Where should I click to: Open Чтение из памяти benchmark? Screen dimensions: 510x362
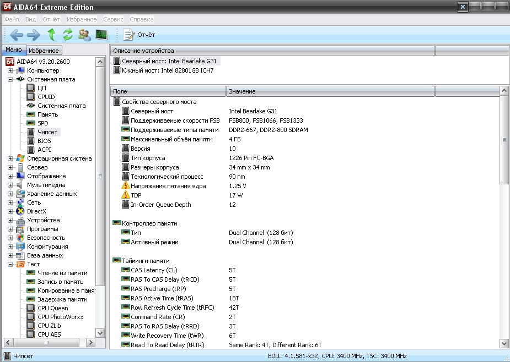pyautogui.click(x=62, y=273)
